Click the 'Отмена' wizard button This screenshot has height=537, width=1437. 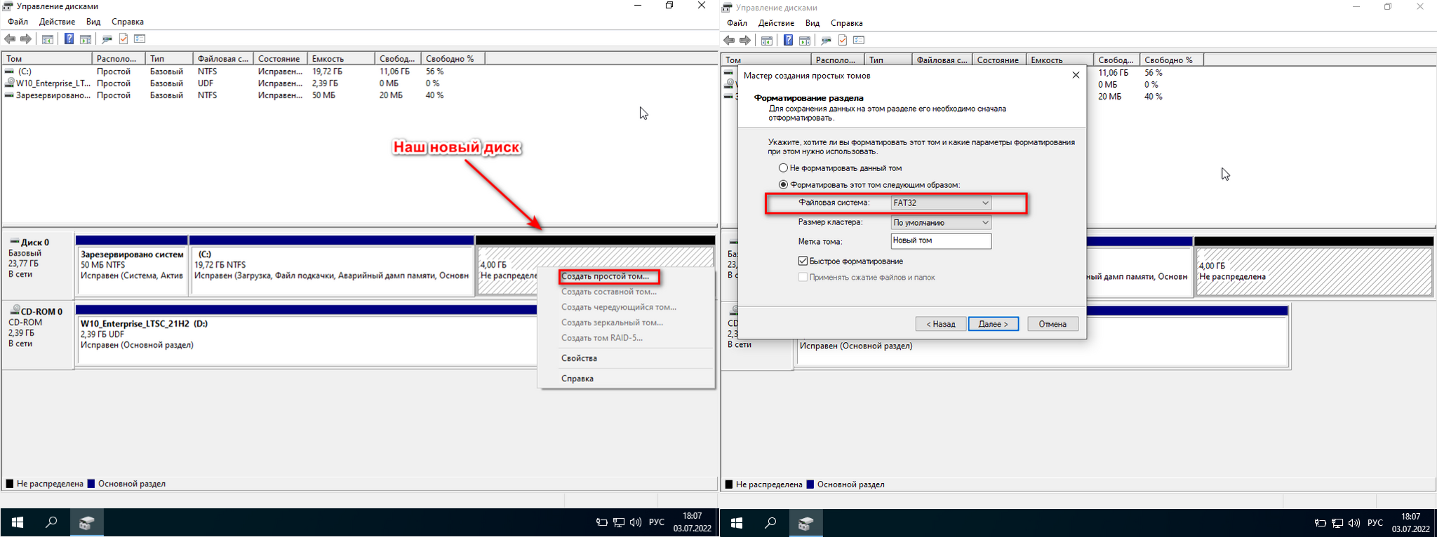tap(1053, 324)
